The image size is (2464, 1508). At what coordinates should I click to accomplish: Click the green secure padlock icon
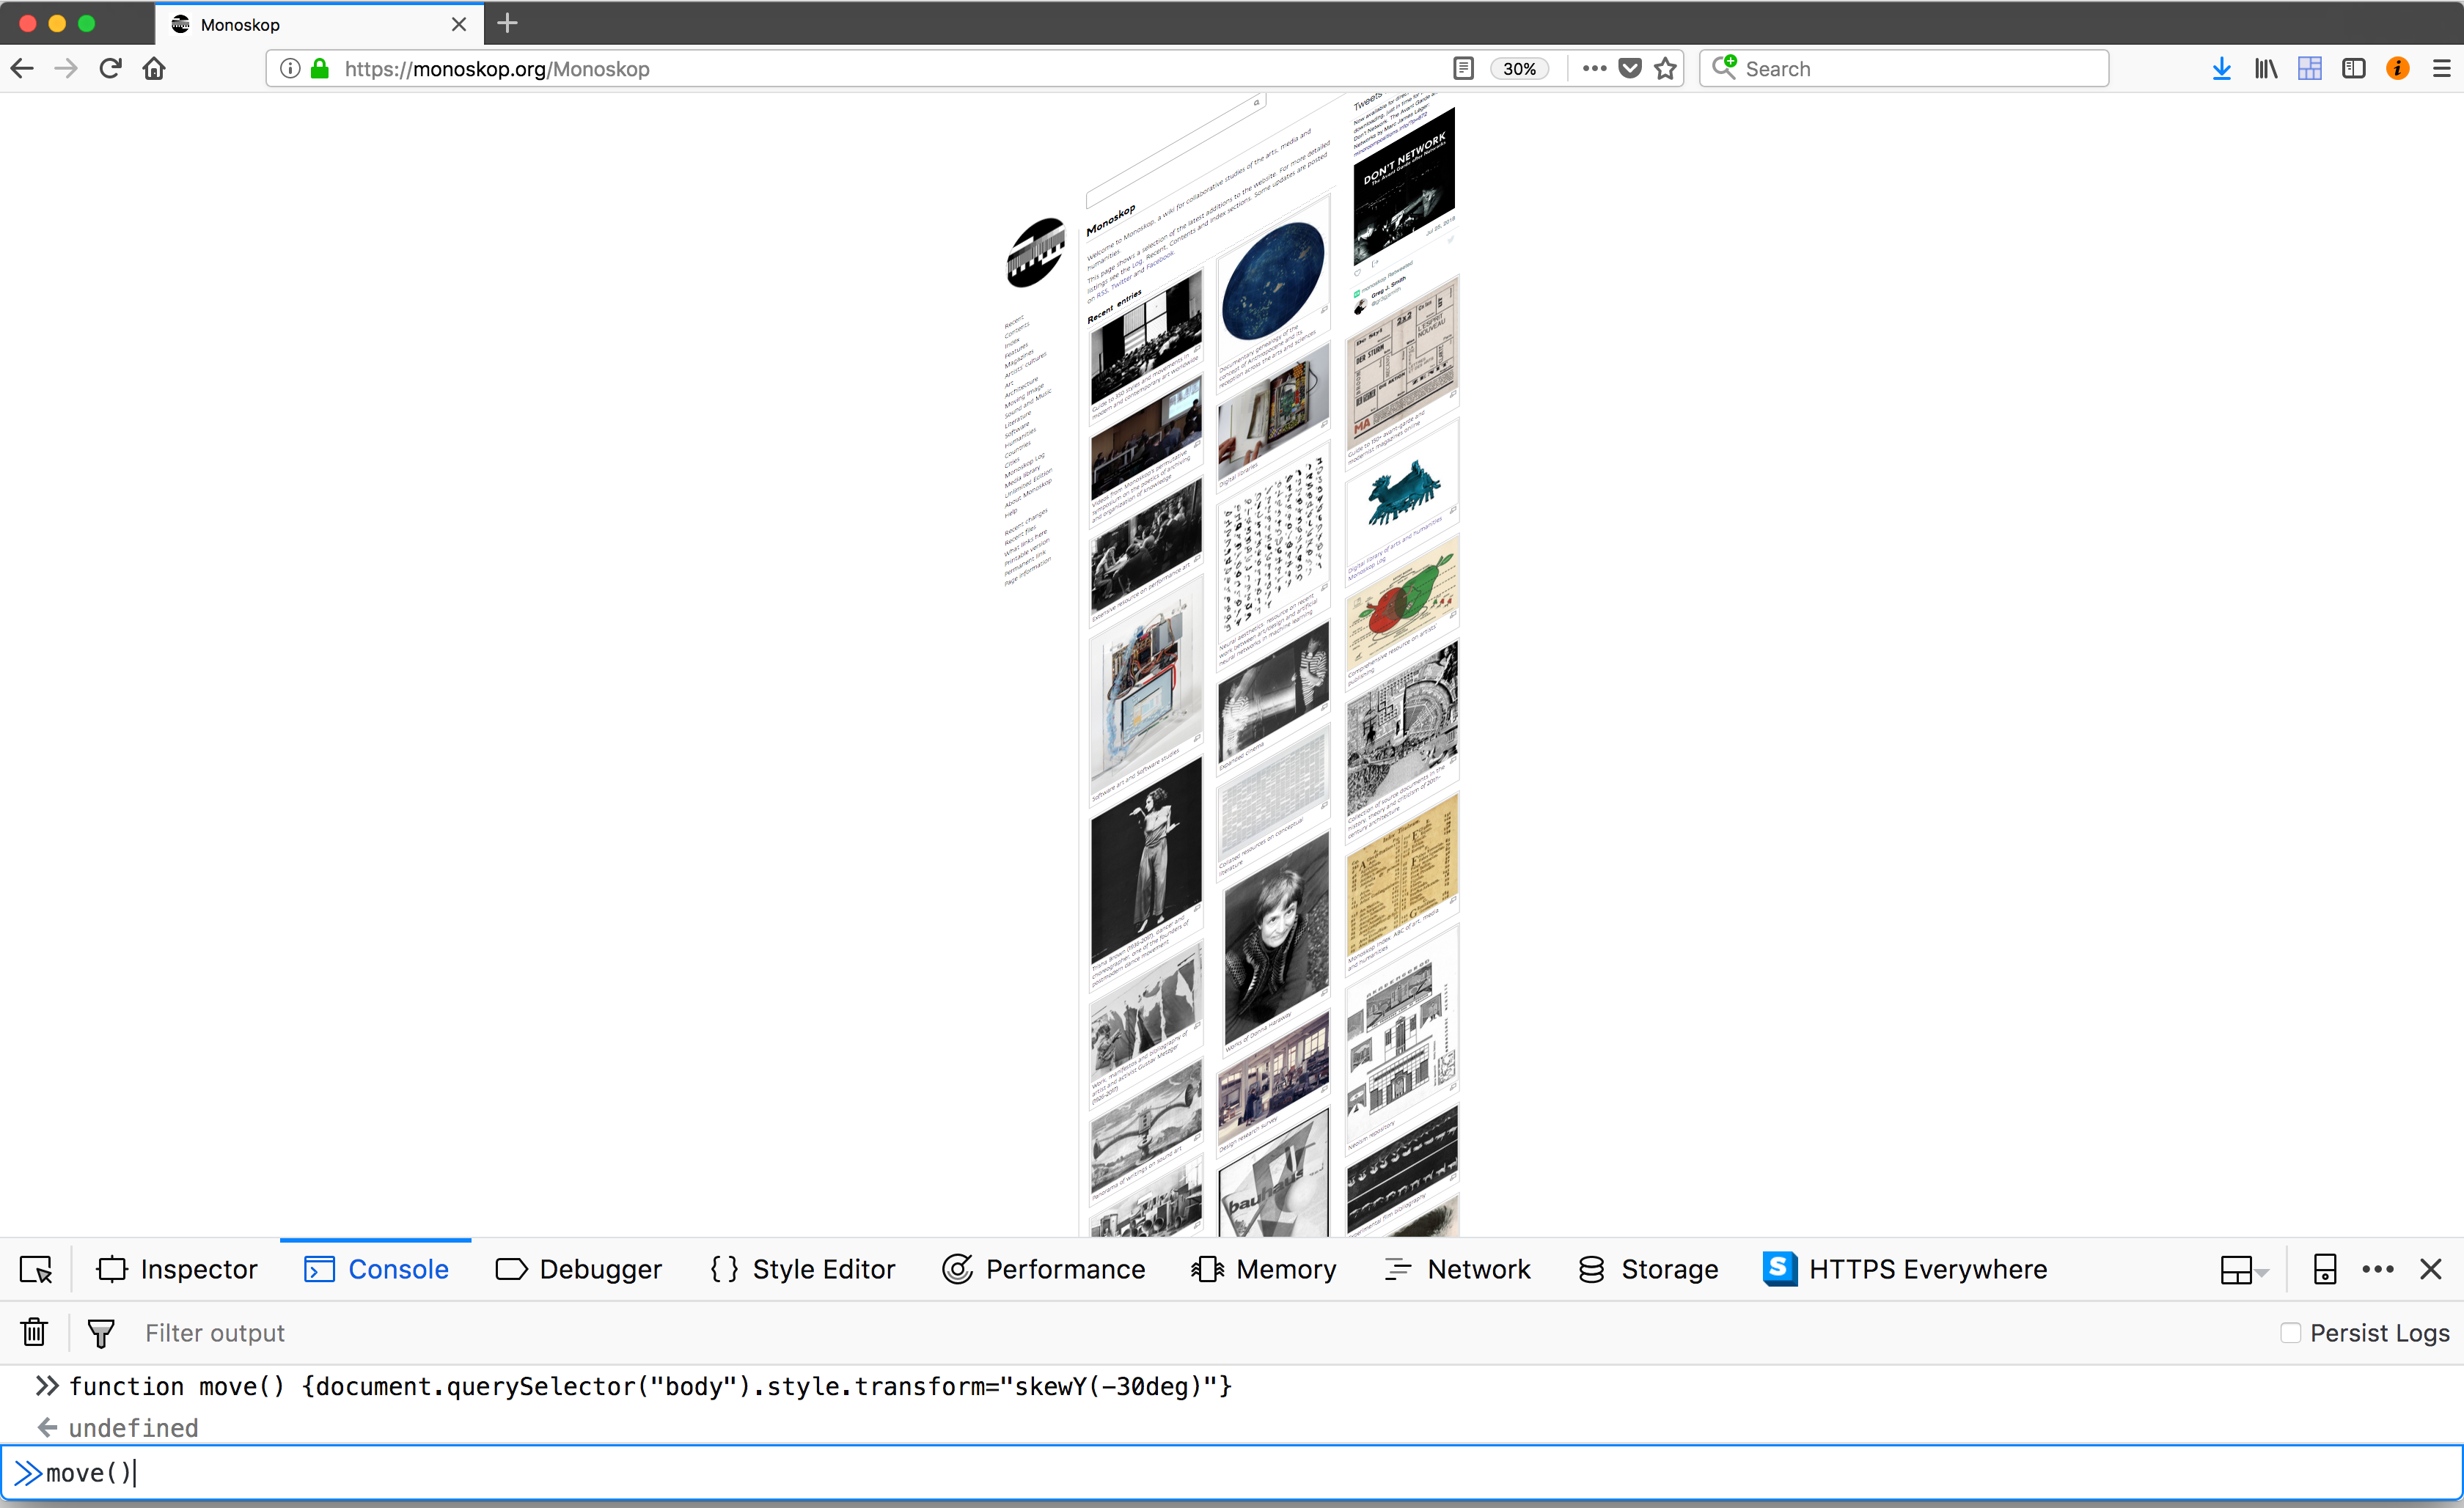pos(320,68)
